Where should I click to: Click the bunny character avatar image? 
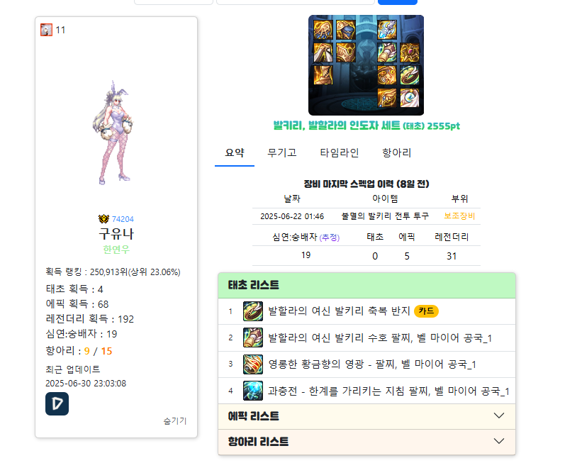115,133
